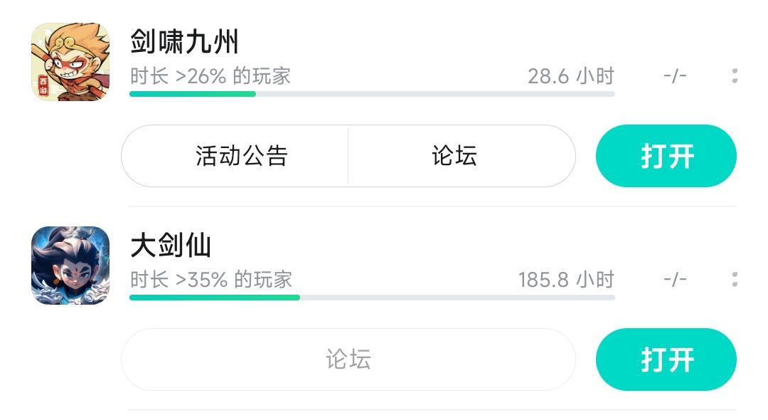
Task: Tap the 185.8 小时 playtime label
Action: coord(565,280)
